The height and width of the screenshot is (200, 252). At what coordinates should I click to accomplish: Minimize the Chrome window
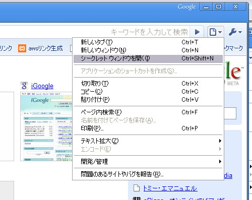click(x=206, y=7)
